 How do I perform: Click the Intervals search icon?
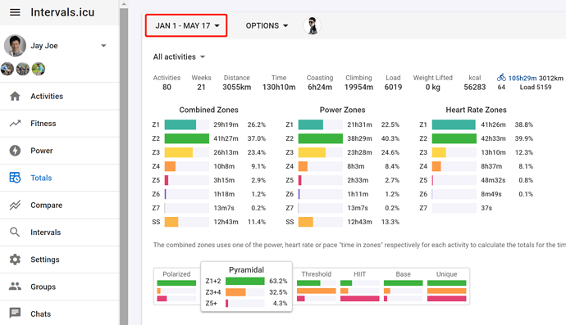(15, 232)
